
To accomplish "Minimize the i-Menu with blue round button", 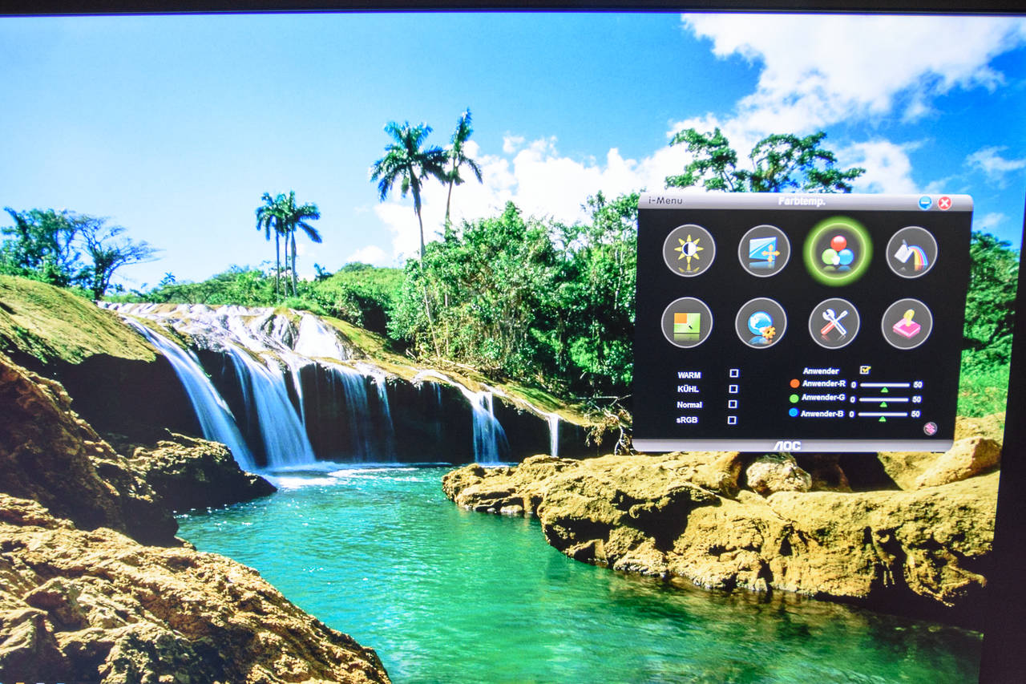I will (925, 203).
